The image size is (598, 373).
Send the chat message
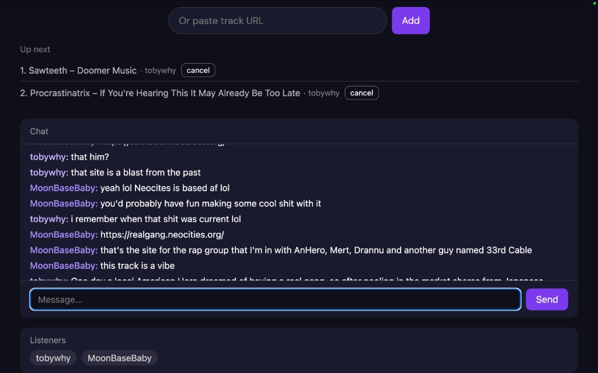click(x=547, y=300)
